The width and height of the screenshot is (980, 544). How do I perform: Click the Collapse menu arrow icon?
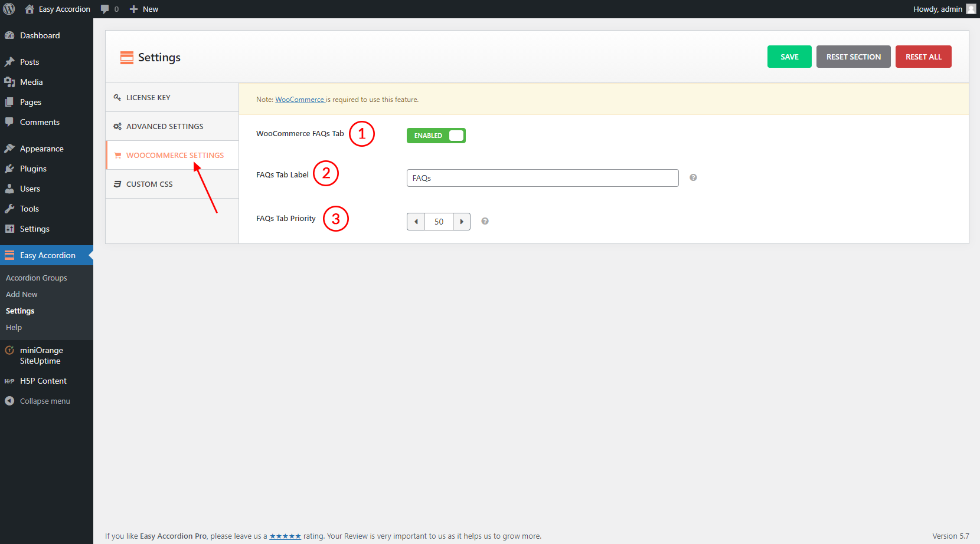(x=9, y=401)
